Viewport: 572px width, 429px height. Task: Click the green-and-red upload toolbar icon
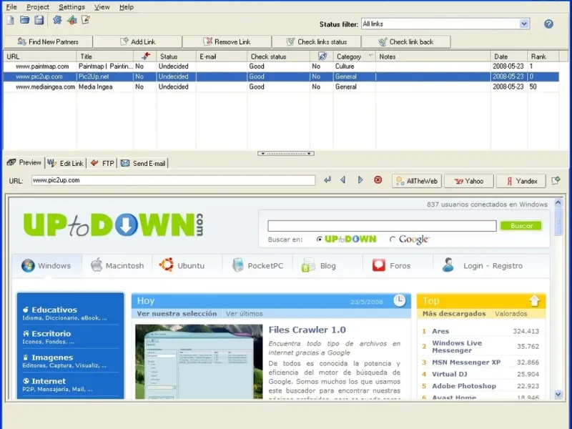[72, 20]
